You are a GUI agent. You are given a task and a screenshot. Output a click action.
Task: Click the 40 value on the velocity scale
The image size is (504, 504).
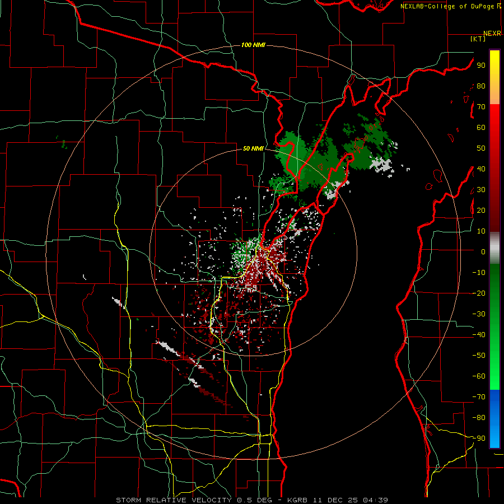(481, 169)
